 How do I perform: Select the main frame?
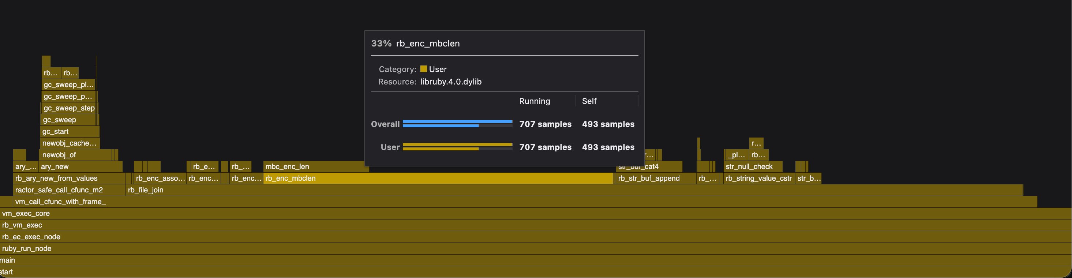pyautogui.click(x=536, y=260)
